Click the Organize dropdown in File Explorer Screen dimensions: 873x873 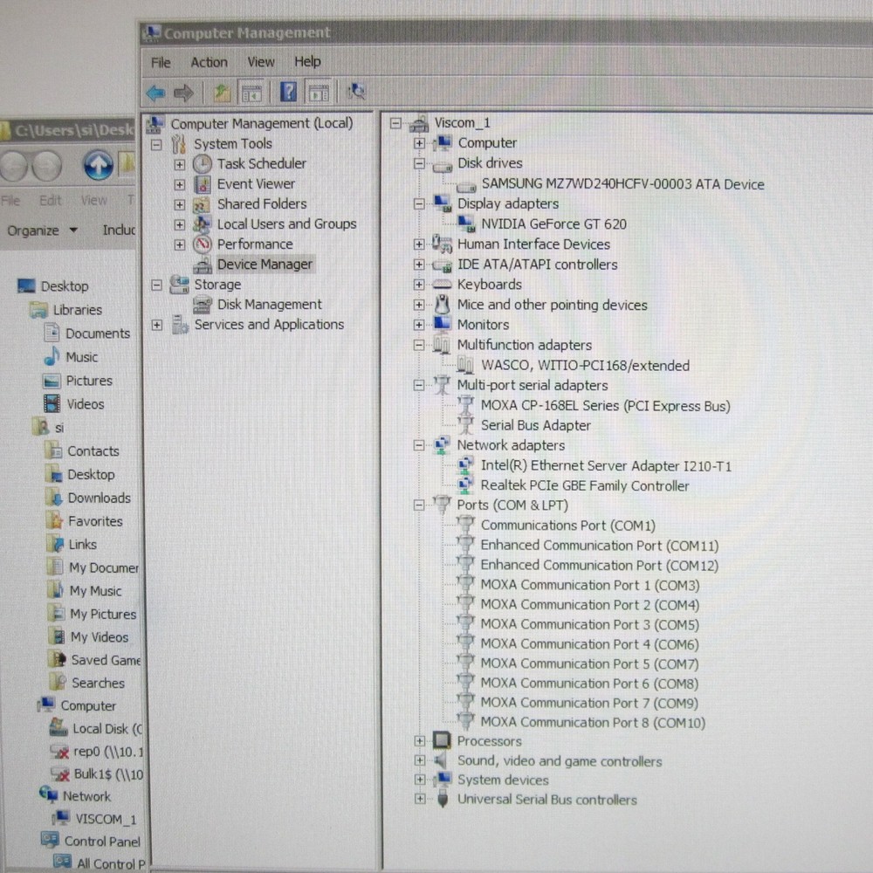[x=40, y=230]
